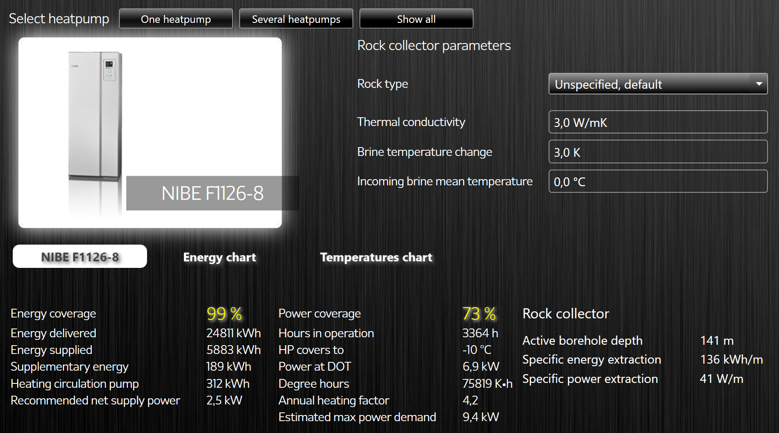
Task: Click the Power coverage label
Action: [319, 314]
